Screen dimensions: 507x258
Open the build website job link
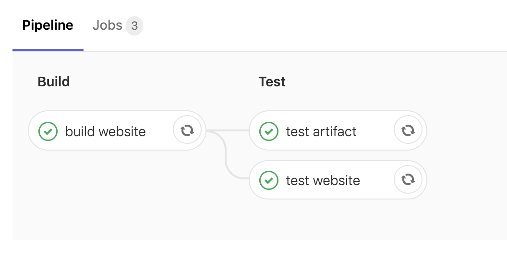[x=106, y=131]
